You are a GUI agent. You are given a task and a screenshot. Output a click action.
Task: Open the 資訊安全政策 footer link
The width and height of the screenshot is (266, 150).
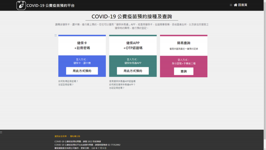[61, 136]
